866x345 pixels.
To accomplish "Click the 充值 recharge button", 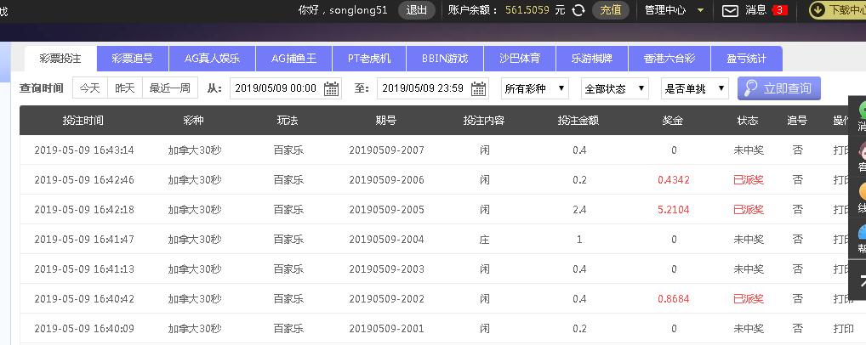I will click(x=610, y=10).
